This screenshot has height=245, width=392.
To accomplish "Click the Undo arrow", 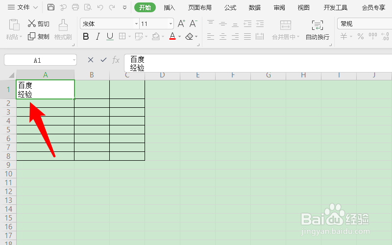I will pyautogui.click(x=100, y=7).
